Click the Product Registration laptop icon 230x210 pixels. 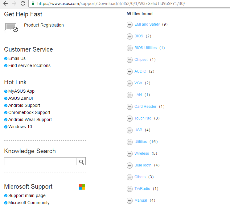pyautogui.click(x=11, y=27)
